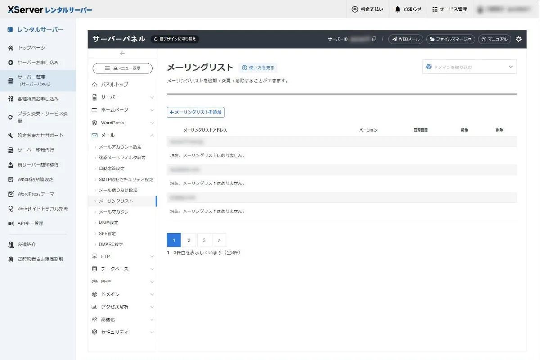Expand the PHP menu section
540x360 pixels.
(x=122, y=282)
